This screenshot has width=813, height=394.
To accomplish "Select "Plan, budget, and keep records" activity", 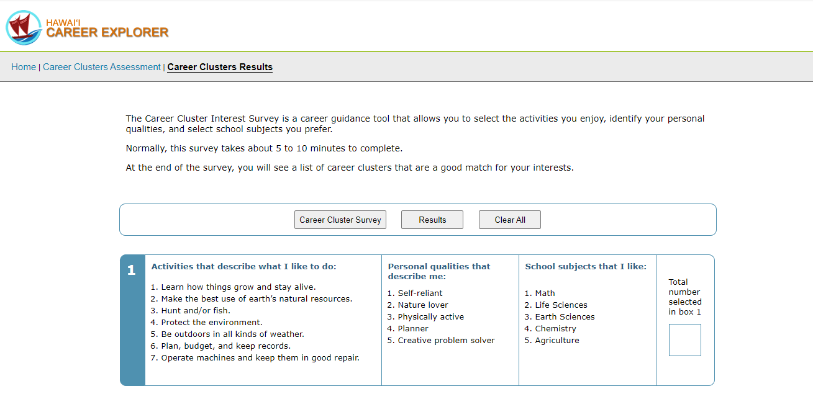I will (225, 346).
